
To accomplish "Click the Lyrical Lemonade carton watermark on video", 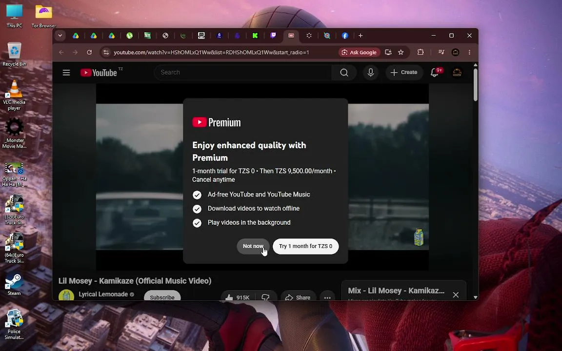I will [x=419, y=237].
